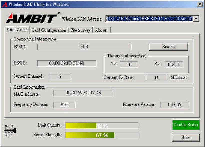Click the Current Channel label
The image size is (205, 147).
click(x=28, y=76)
